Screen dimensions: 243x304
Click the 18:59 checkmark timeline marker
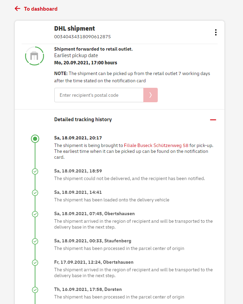pos(35,171)
